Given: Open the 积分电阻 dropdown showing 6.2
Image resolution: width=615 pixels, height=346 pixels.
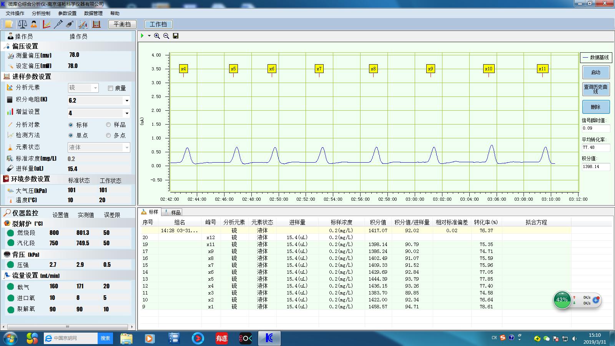Looking at the screenshot, I should tap(99, 100).
